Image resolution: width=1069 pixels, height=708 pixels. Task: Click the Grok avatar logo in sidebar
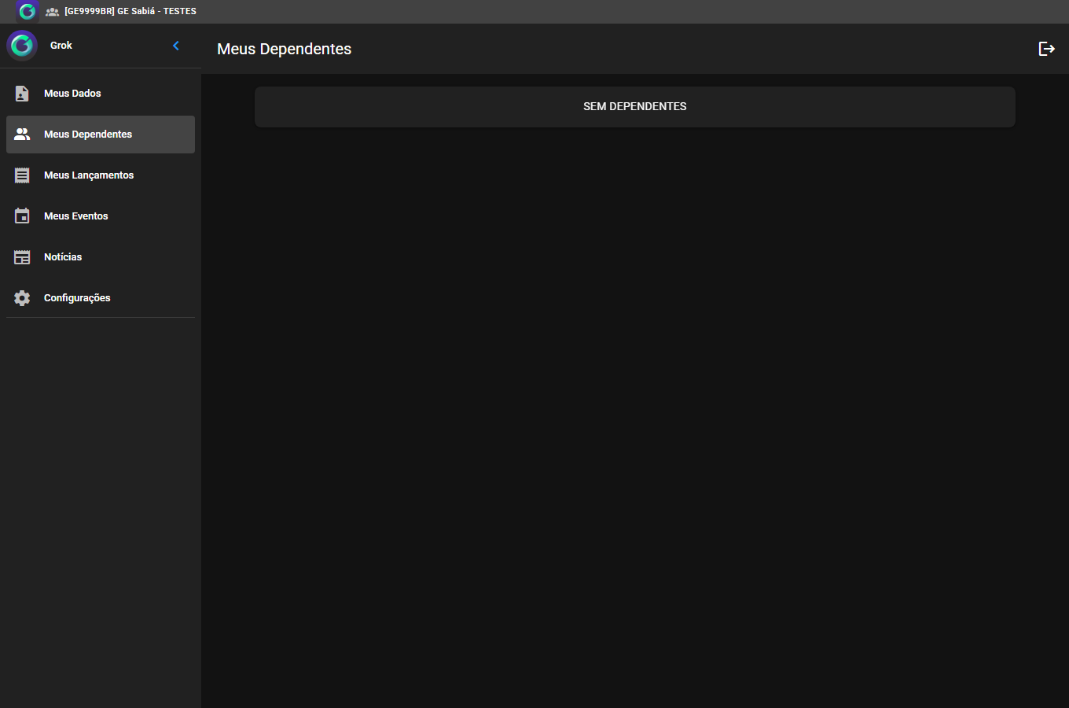coord(22,46)
